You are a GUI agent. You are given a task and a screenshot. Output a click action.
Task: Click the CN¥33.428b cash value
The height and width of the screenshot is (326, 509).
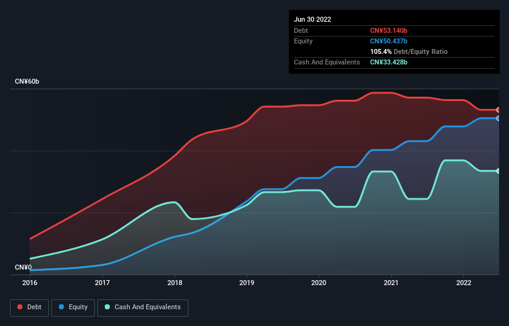pos(389,62)
